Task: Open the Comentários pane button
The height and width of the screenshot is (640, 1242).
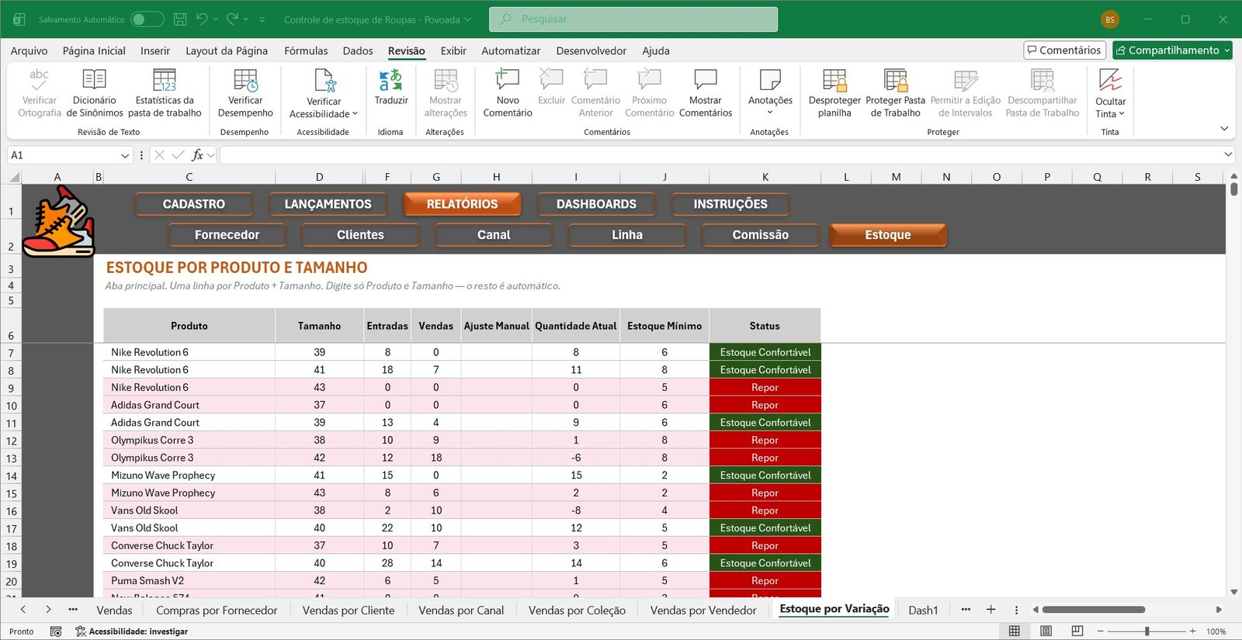Action: pos(1064,50)
